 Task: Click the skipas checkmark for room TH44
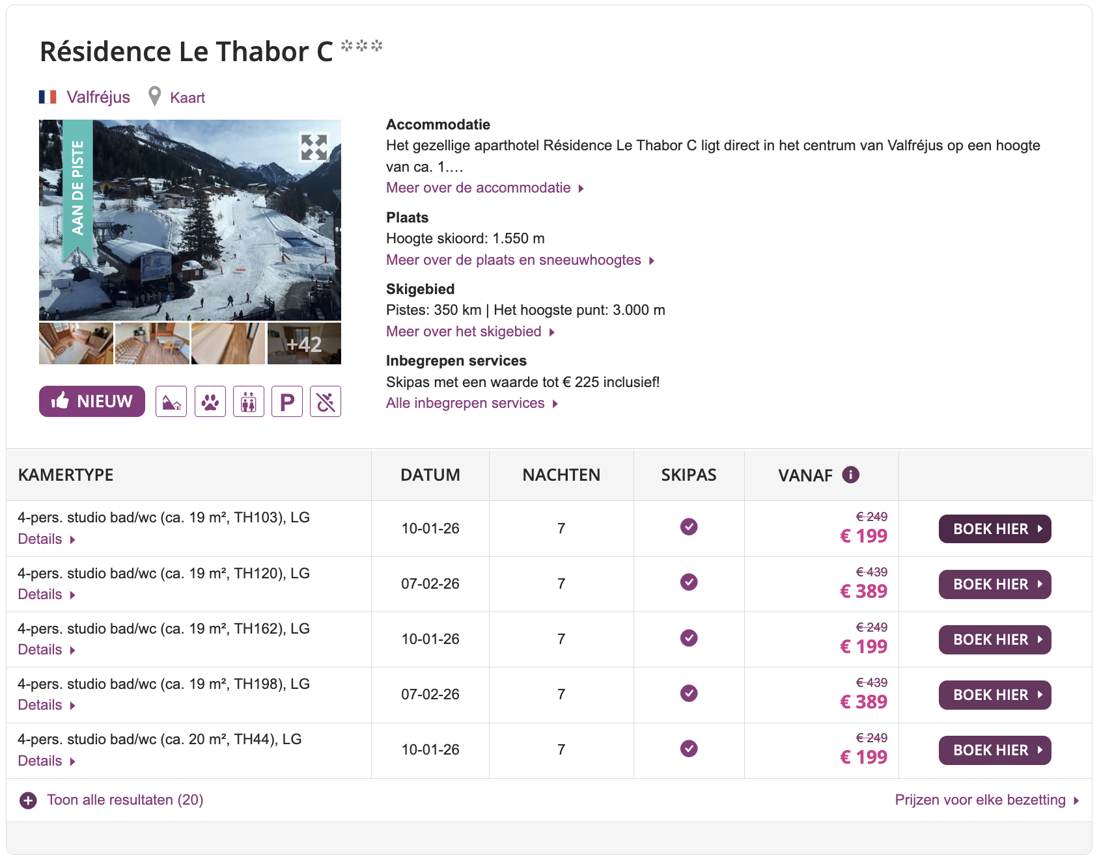point(689,749)
